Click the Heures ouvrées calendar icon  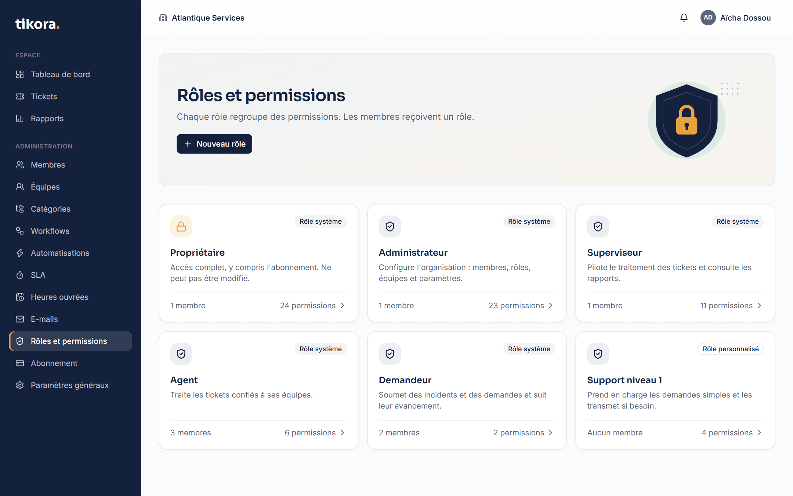click(20, 297)
